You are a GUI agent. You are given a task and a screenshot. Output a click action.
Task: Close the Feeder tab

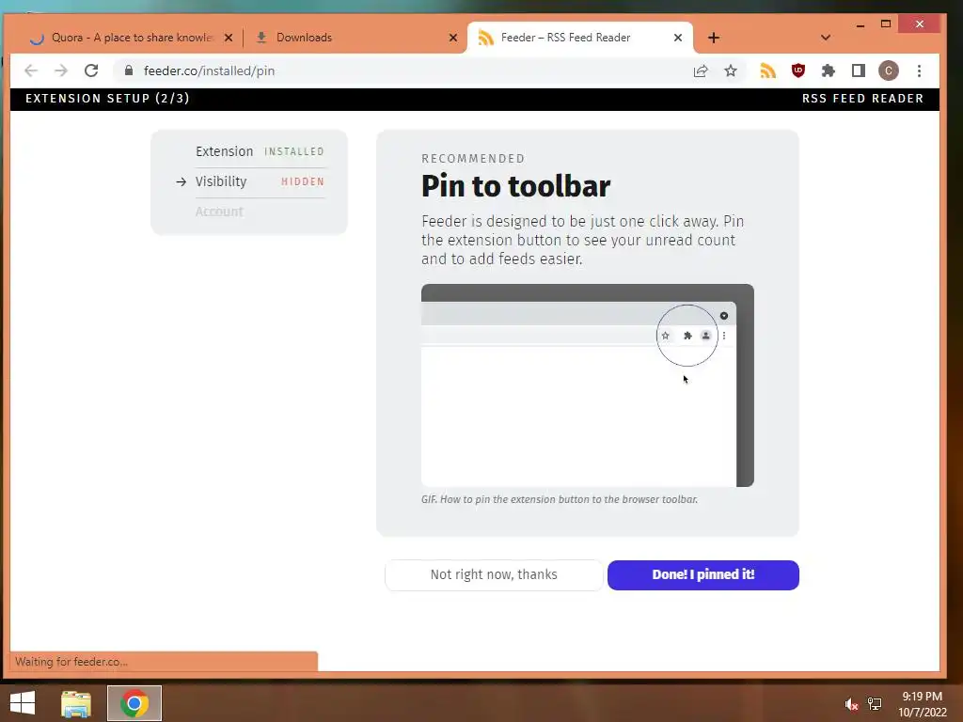677,38
